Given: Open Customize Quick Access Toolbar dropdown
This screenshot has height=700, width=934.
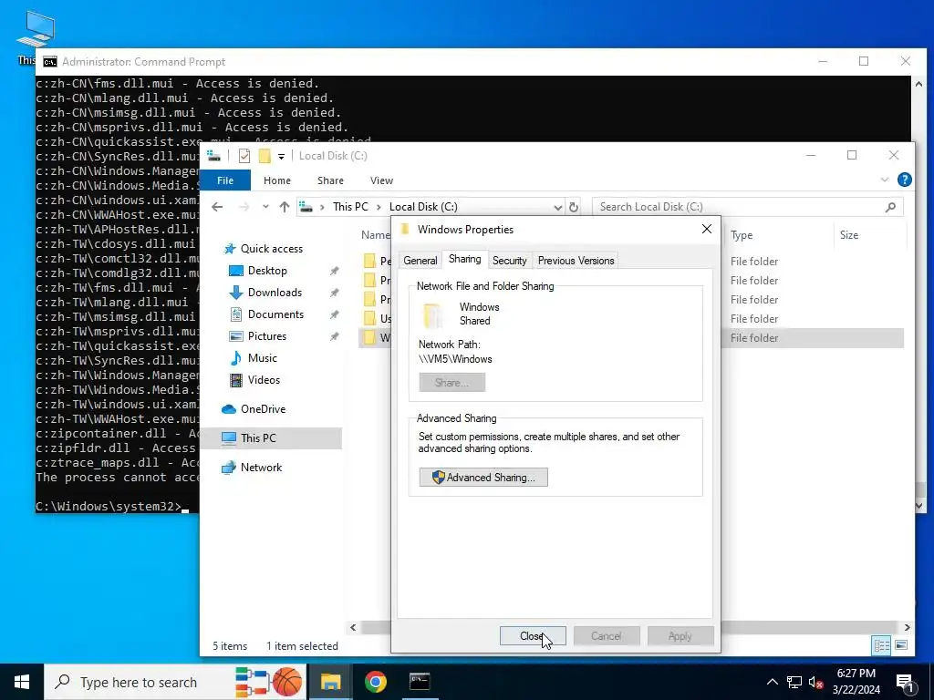Looking at the screenshot, I should point(281,156).
